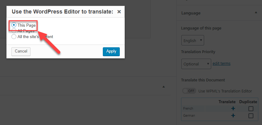Open the Optional translation priority dropdown

[196, 64]
